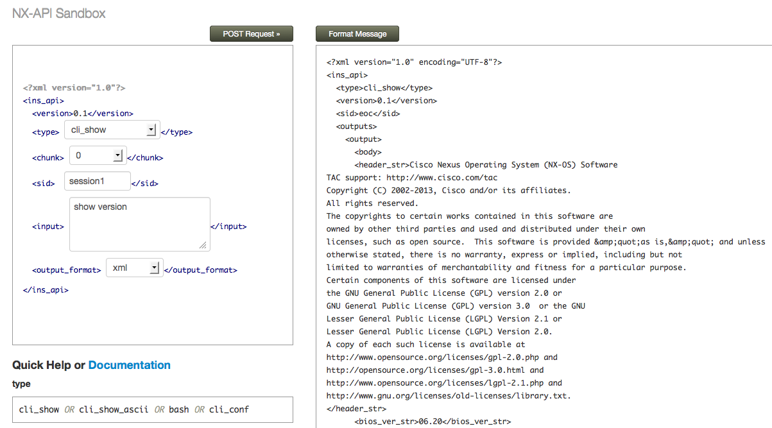
Task: Click the cli_show_ascii option in quick help
Action: coord(115,409)
